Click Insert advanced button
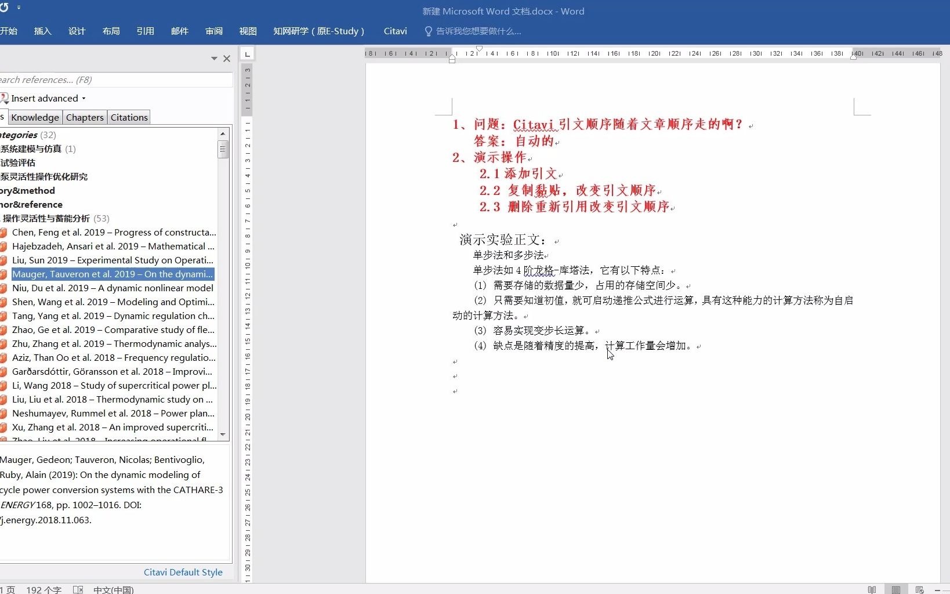 [45, 99]
